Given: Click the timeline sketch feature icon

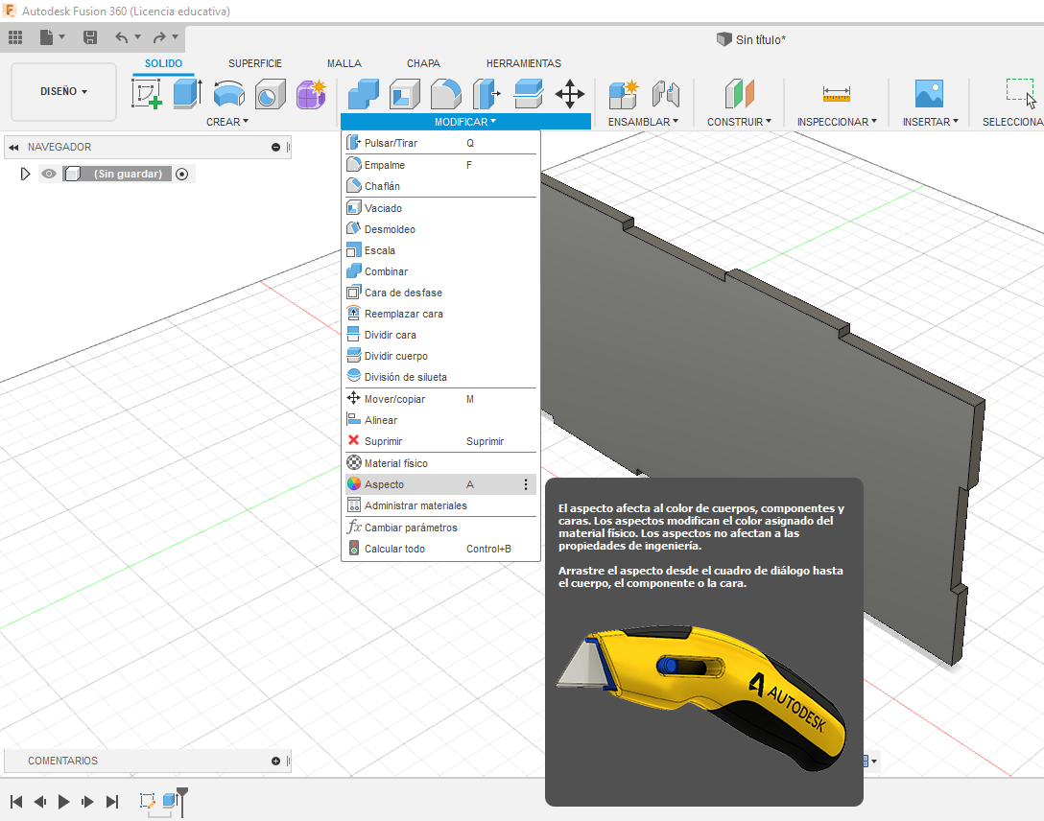Looking at the screenshot, I should 147,800.
